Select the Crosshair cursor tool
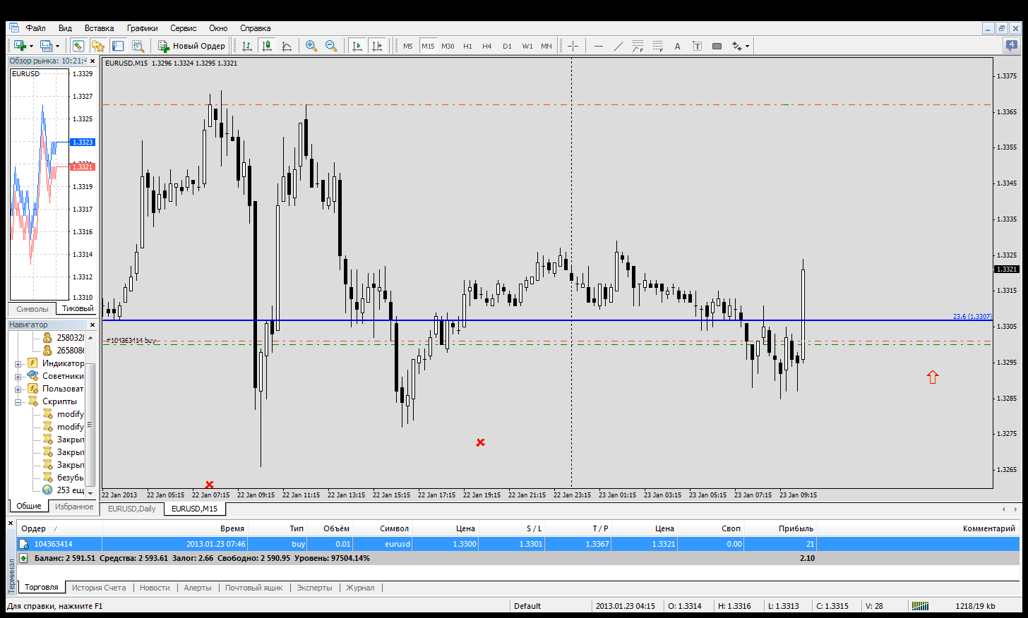 573,46
